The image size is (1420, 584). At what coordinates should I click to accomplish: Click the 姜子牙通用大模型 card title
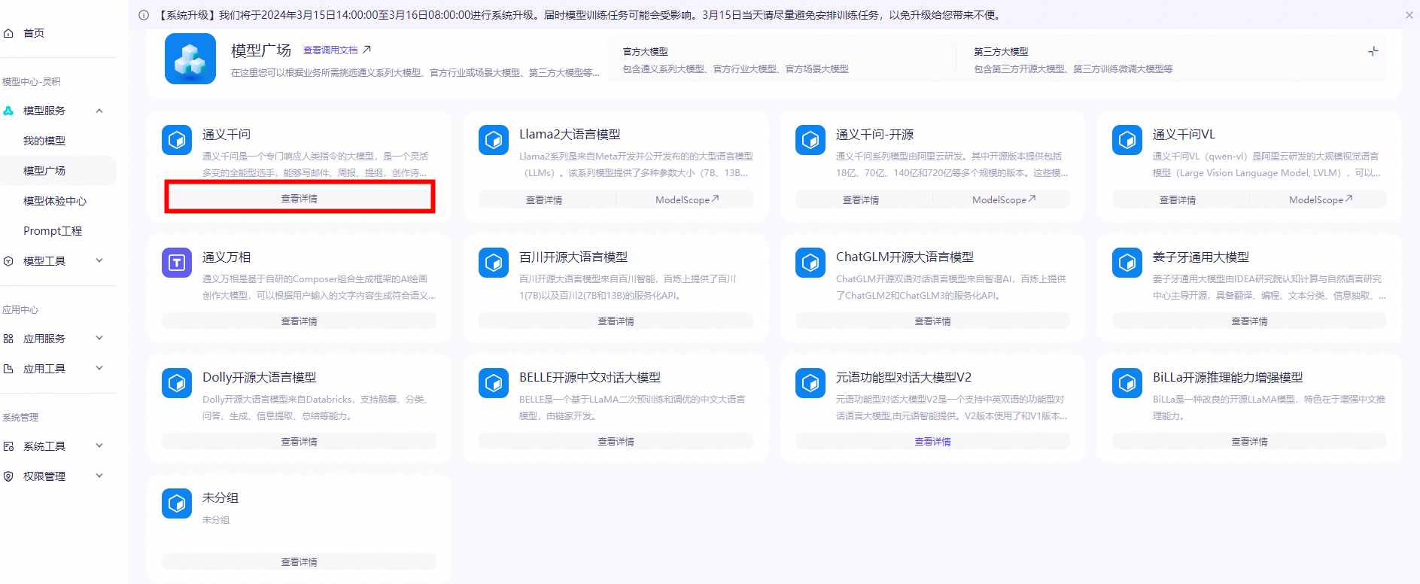[1201, 257]
